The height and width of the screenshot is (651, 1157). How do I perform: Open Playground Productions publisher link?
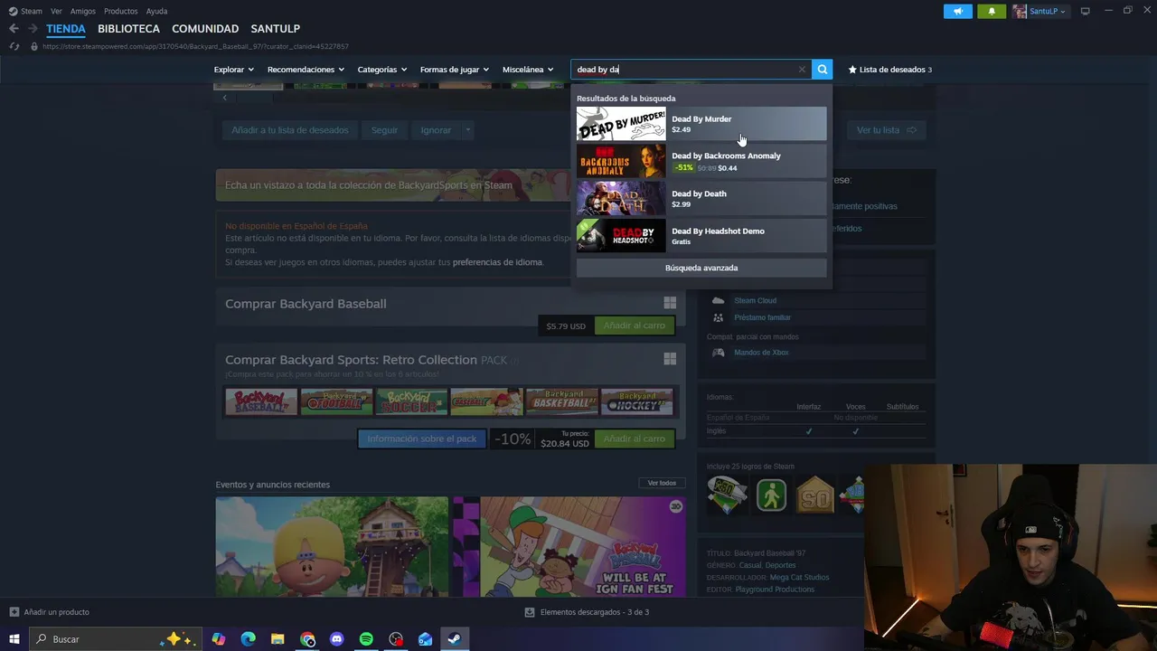tap(775, 590)
